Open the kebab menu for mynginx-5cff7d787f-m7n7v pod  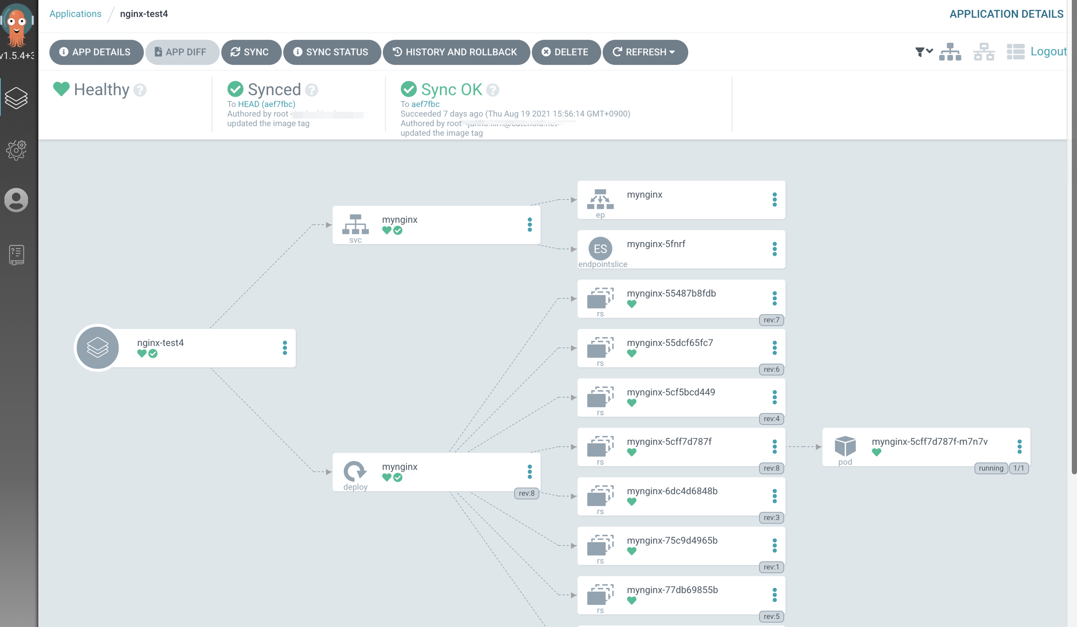click(1019, 446)
